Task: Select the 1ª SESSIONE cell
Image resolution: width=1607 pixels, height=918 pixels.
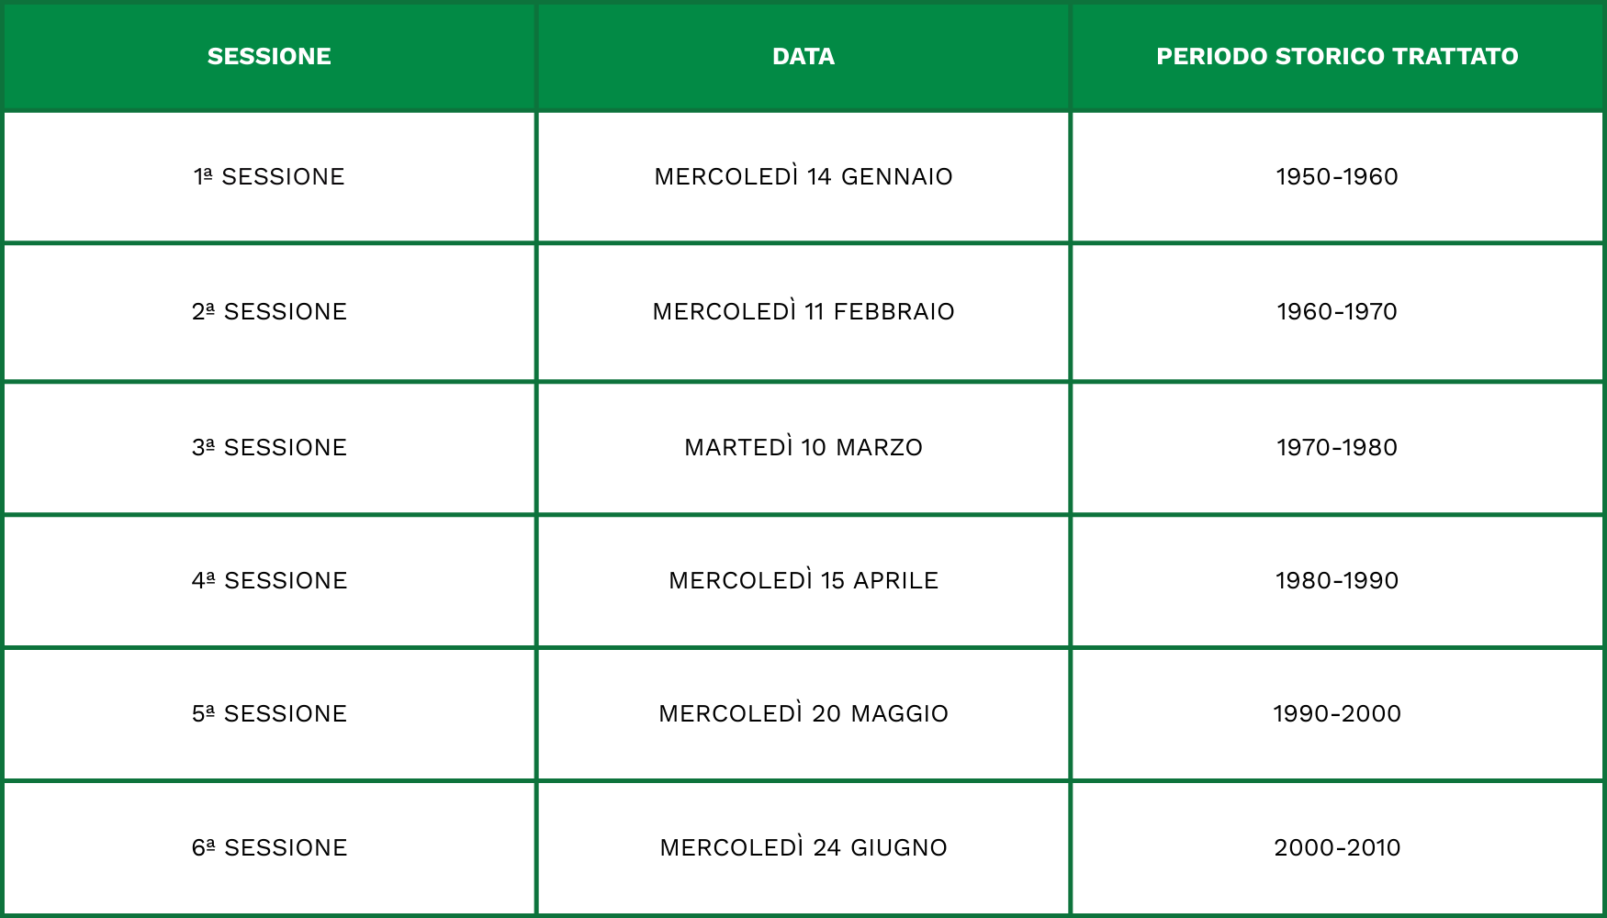Action: tap(269, 176)
